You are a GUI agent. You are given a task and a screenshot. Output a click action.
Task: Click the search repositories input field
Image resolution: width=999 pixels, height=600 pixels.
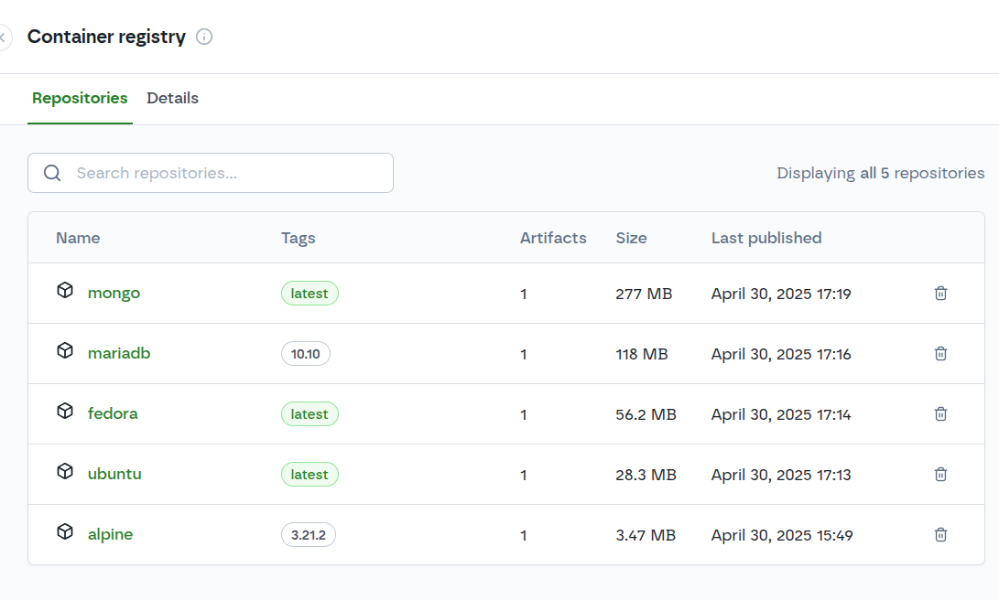click(211, 172)
